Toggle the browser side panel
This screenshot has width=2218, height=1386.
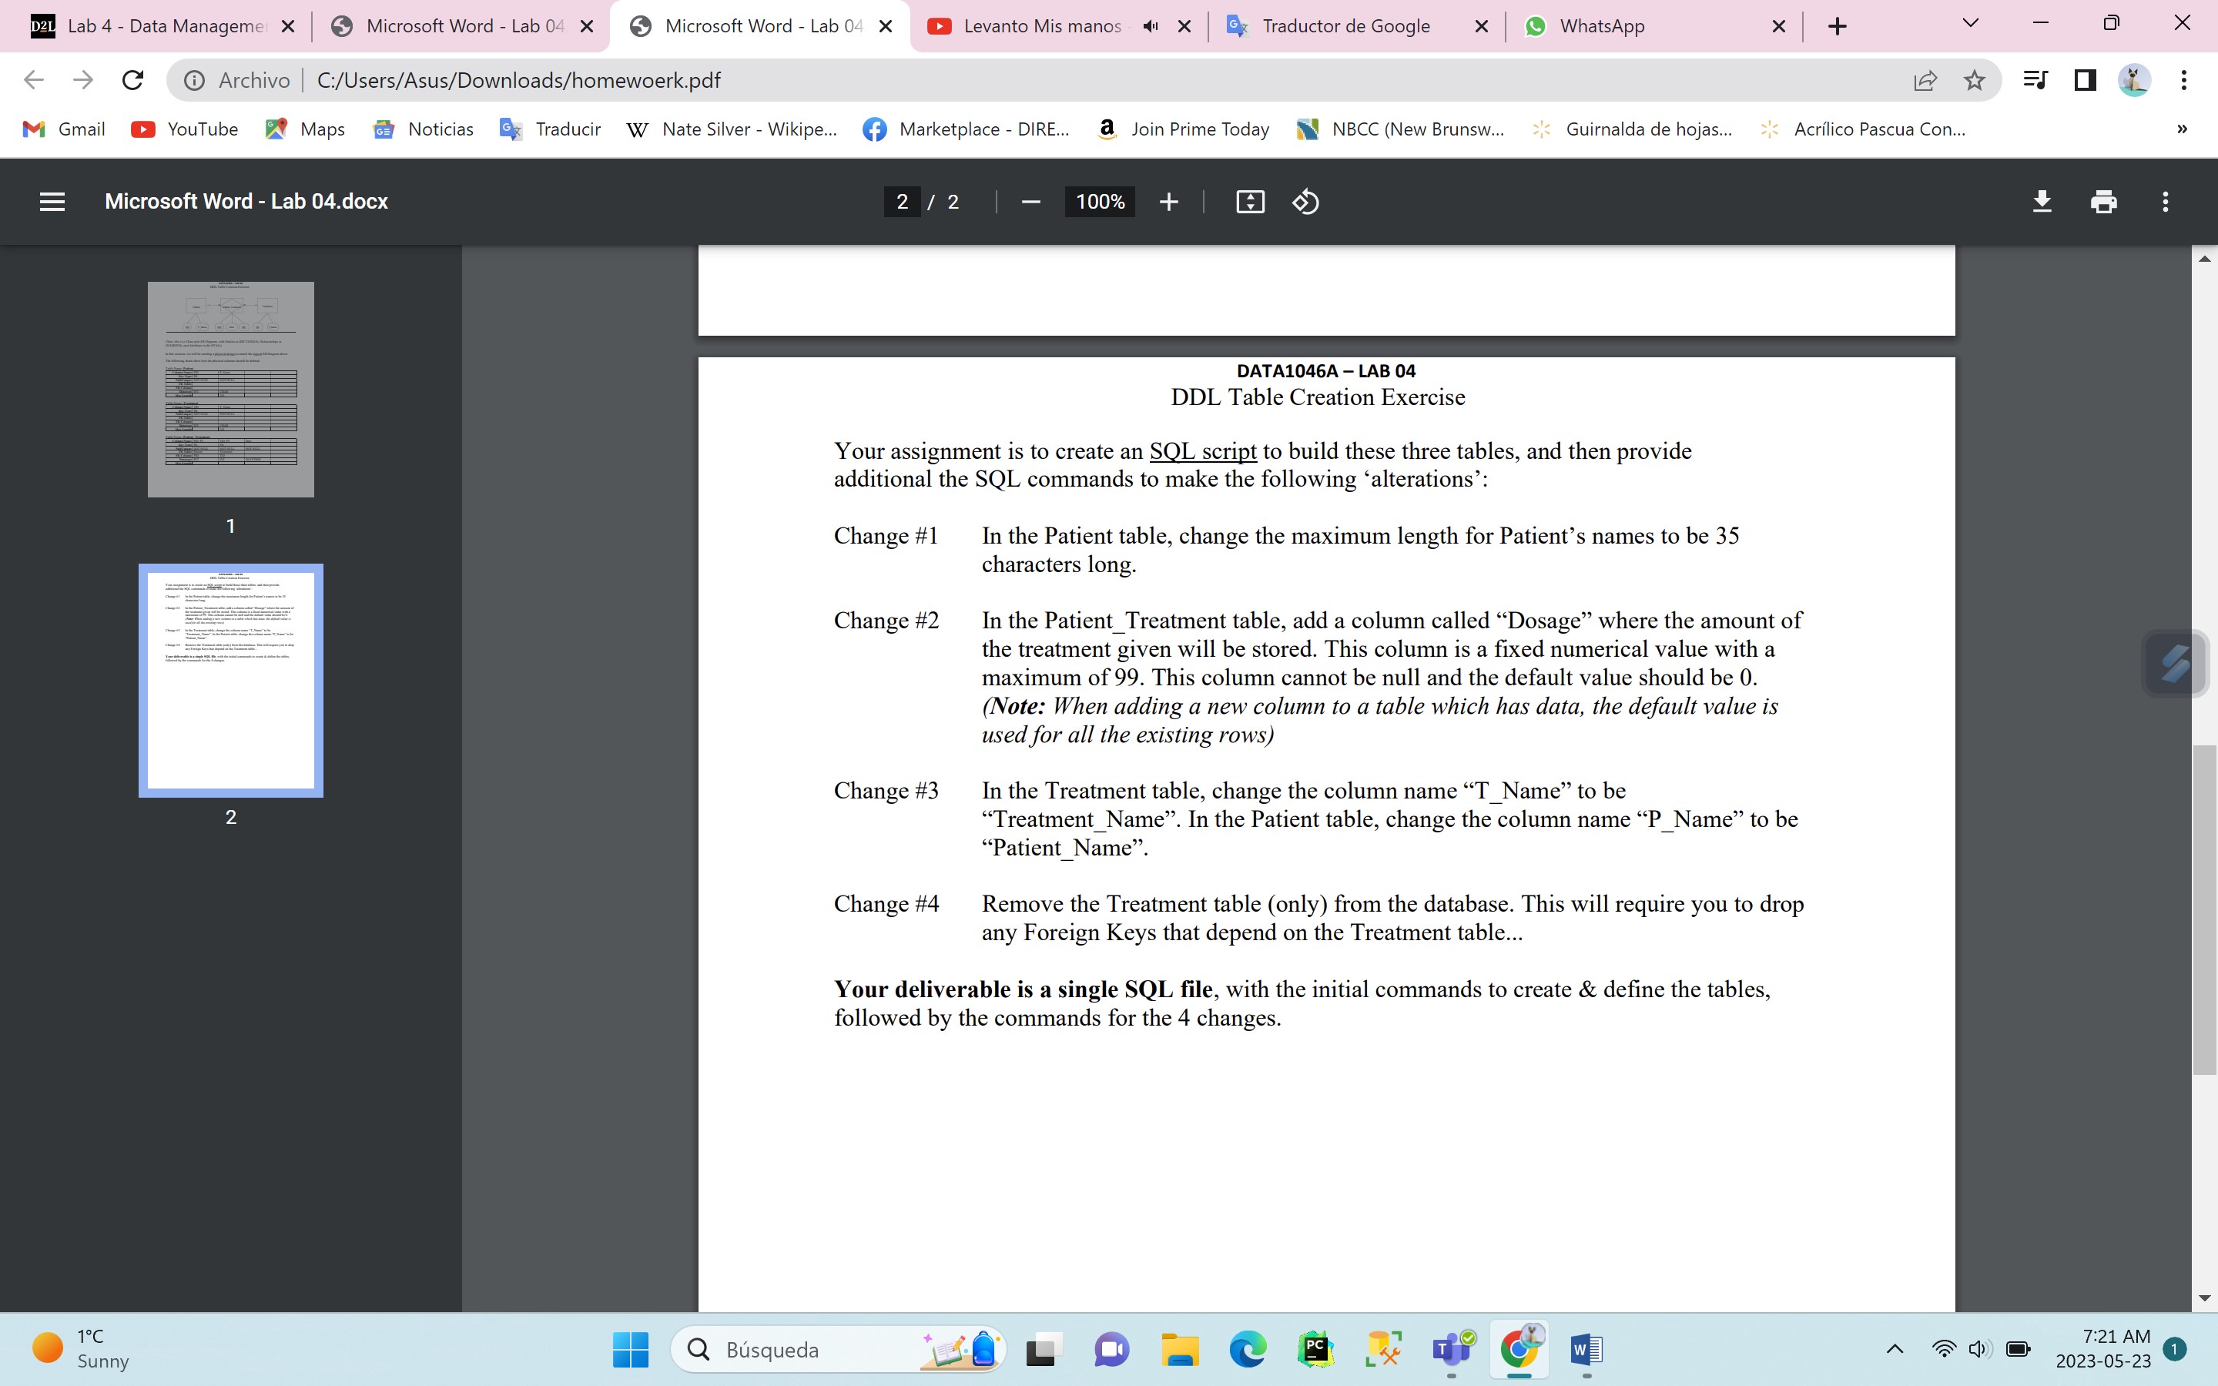(x=2084, y=81)
